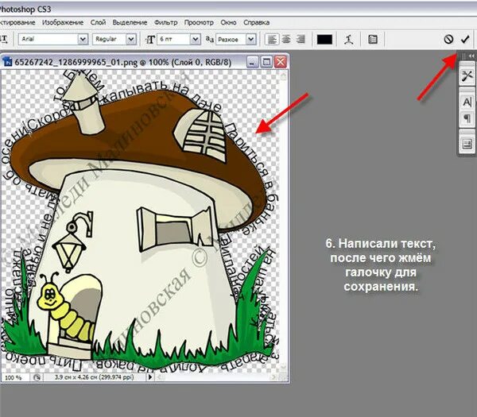
Task: Click the document size info text
Action: coord(95,377)
